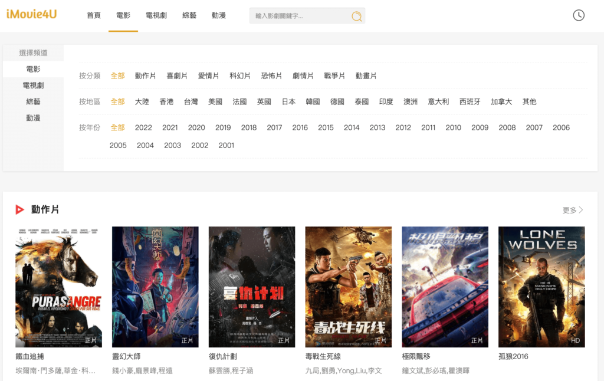604x381 pixels.
Task: Filter by year 2006
Action: [562, 127]
